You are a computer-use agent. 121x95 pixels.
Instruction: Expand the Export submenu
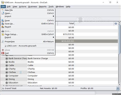28,37
